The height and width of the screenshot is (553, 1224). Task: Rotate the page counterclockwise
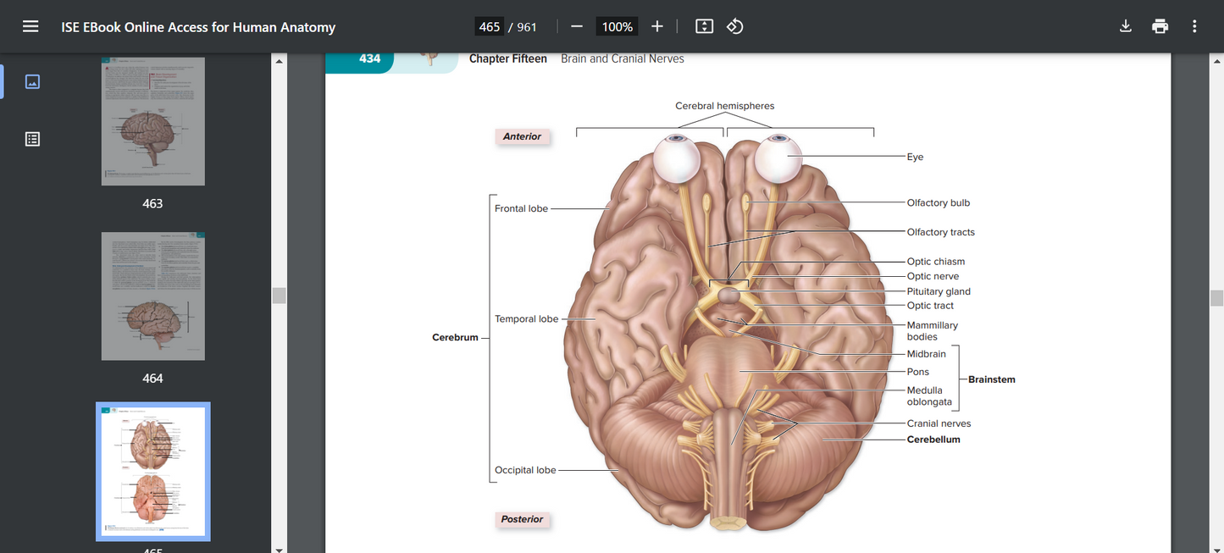(734, 25)
